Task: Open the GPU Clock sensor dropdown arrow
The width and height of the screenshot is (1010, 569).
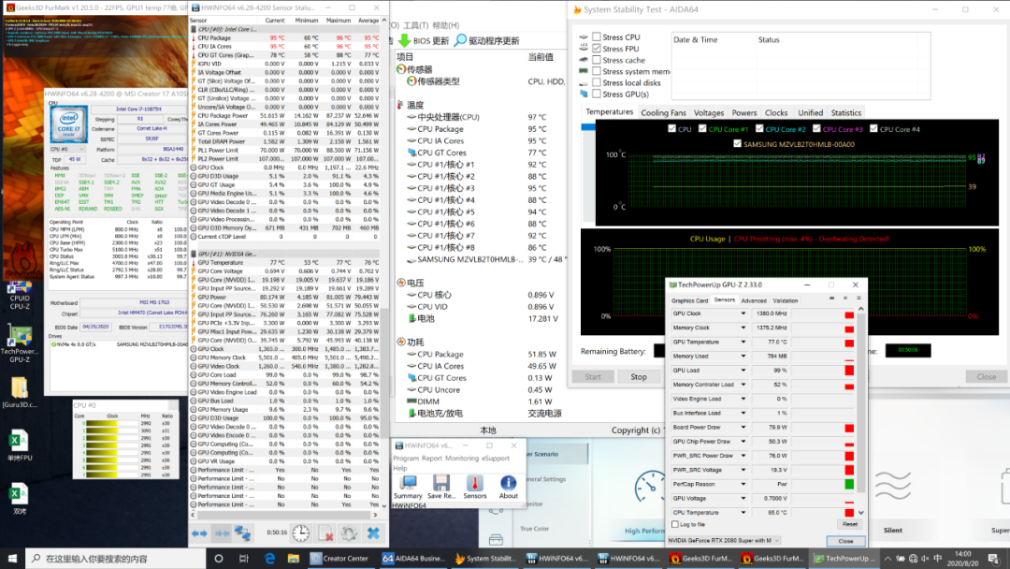Action: [x=744, y=314]
